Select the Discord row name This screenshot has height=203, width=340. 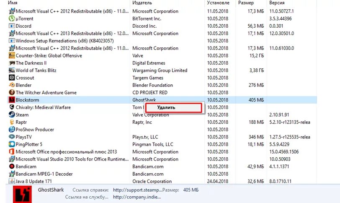point(23,26)
